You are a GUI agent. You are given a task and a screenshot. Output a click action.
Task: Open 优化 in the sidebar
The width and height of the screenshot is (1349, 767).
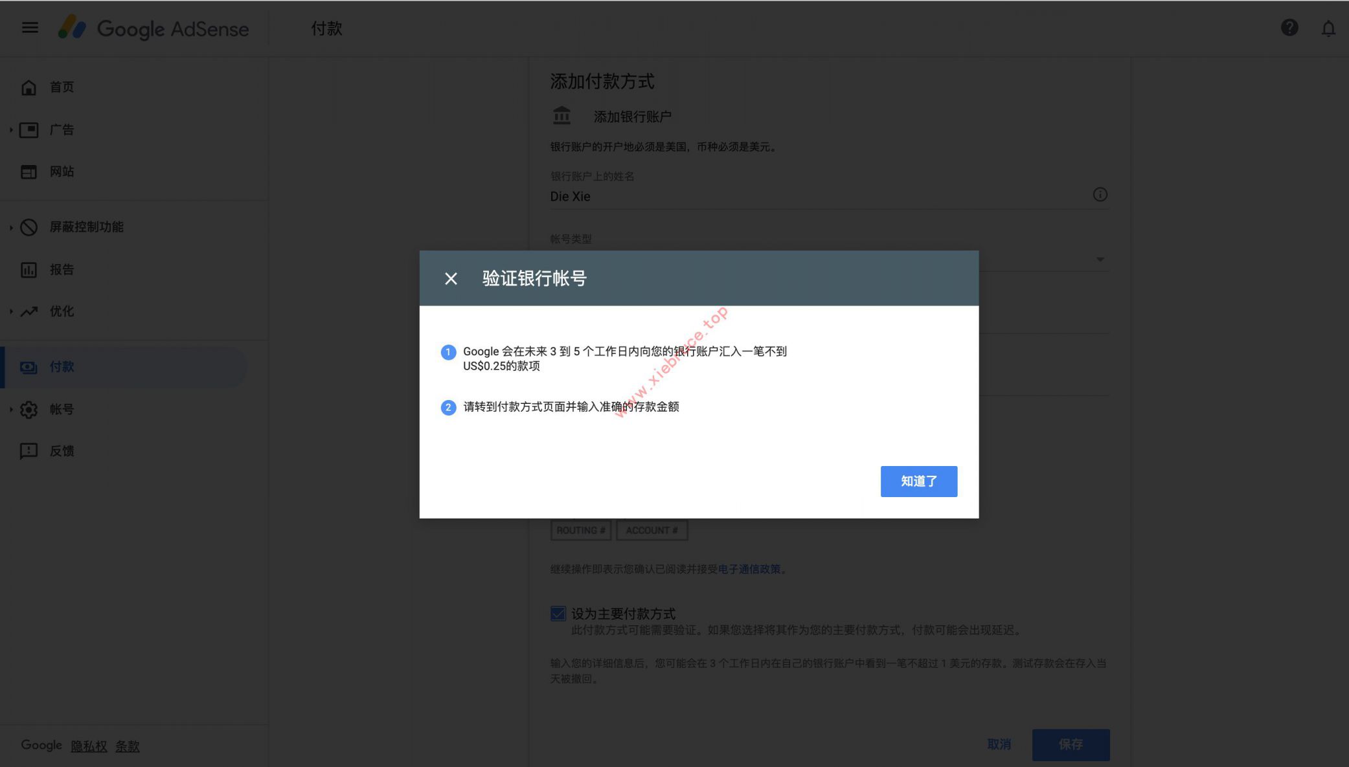pyautogui.click(x=62, y=312)
